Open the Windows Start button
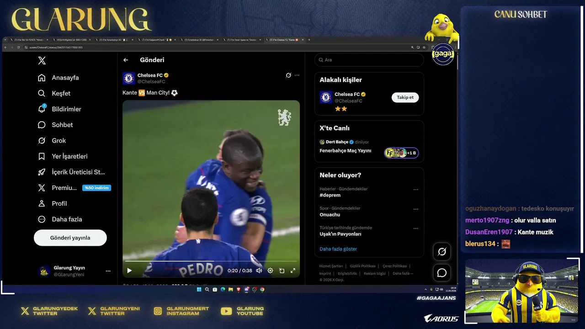This screenshot has height=329, width=585. [199, 289]
